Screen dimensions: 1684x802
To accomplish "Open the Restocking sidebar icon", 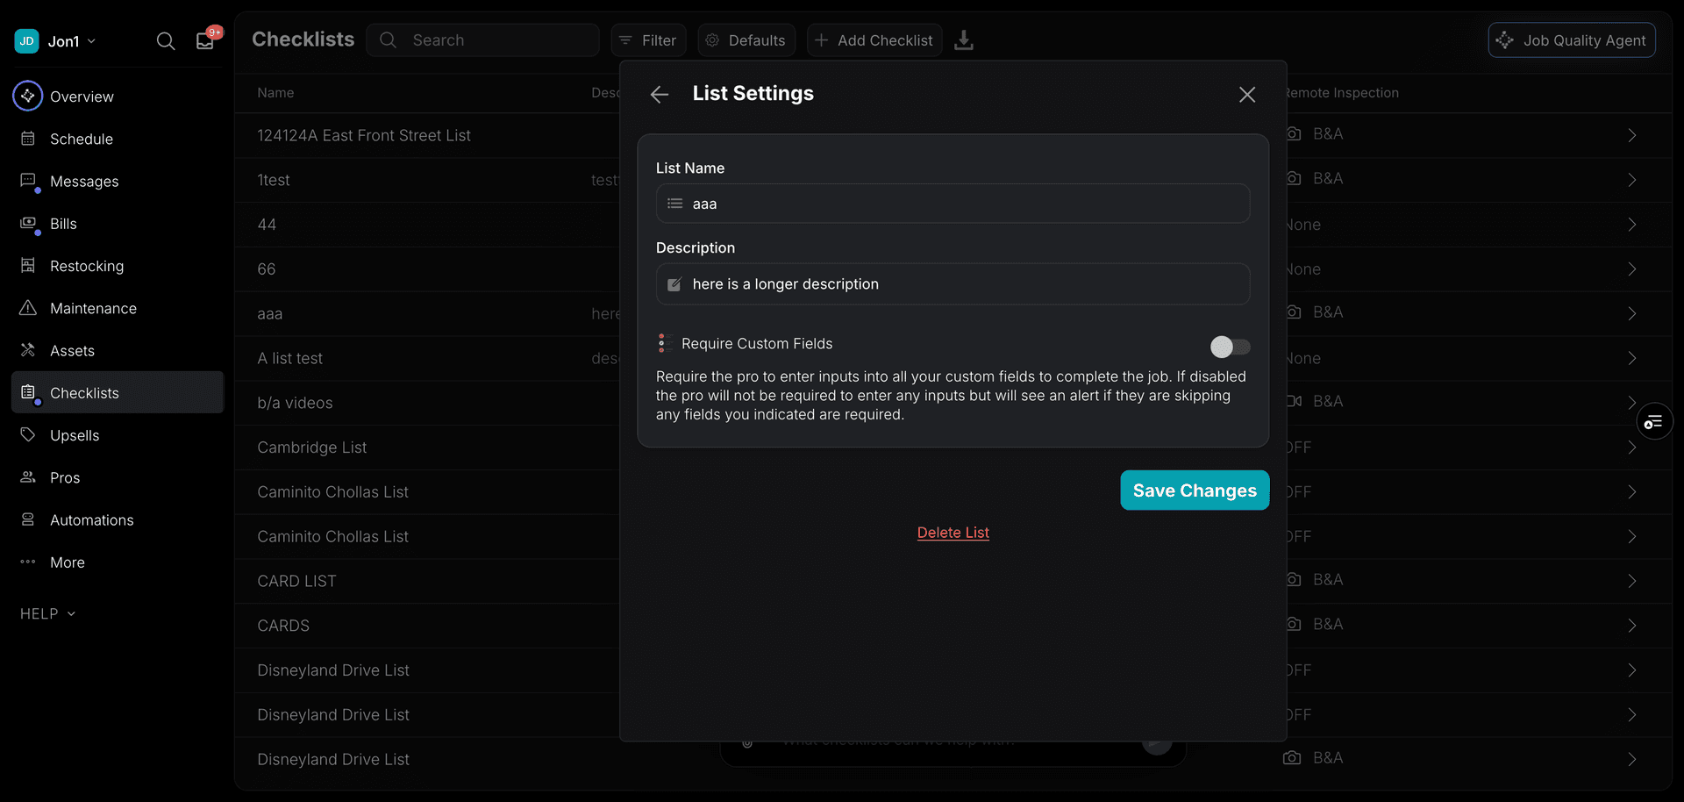I will point(27,265).
